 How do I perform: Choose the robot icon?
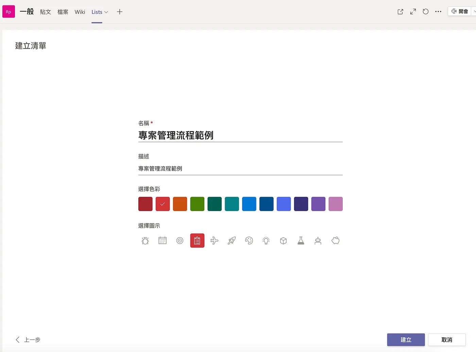click(318, 241)
